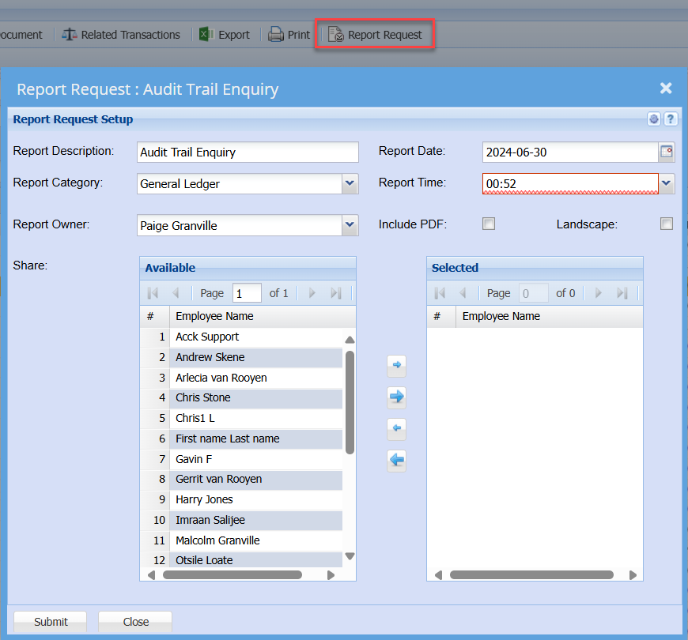Open the panel settings gear icon
688x640 pixels.
pos(654,119)
